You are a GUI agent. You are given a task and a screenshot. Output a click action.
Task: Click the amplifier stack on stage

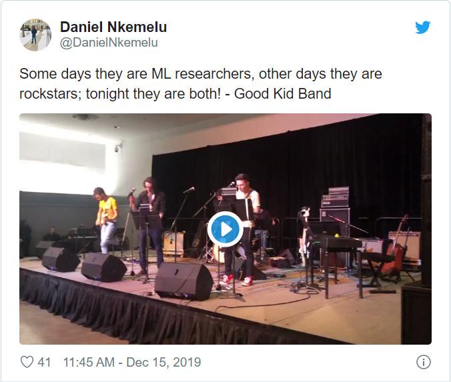click(x=336, y=207)
